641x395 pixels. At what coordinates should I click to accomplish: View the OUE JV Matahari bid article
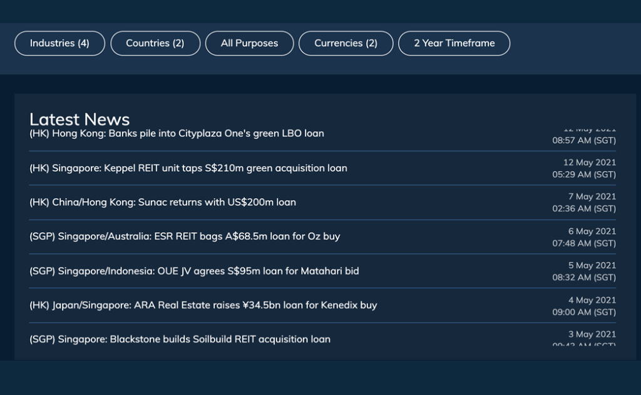click(194, 271)
